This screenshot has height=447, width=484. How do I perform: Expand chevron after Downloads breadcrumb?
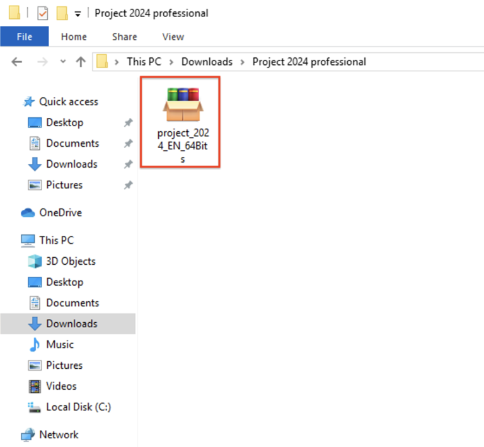[243, 62]
